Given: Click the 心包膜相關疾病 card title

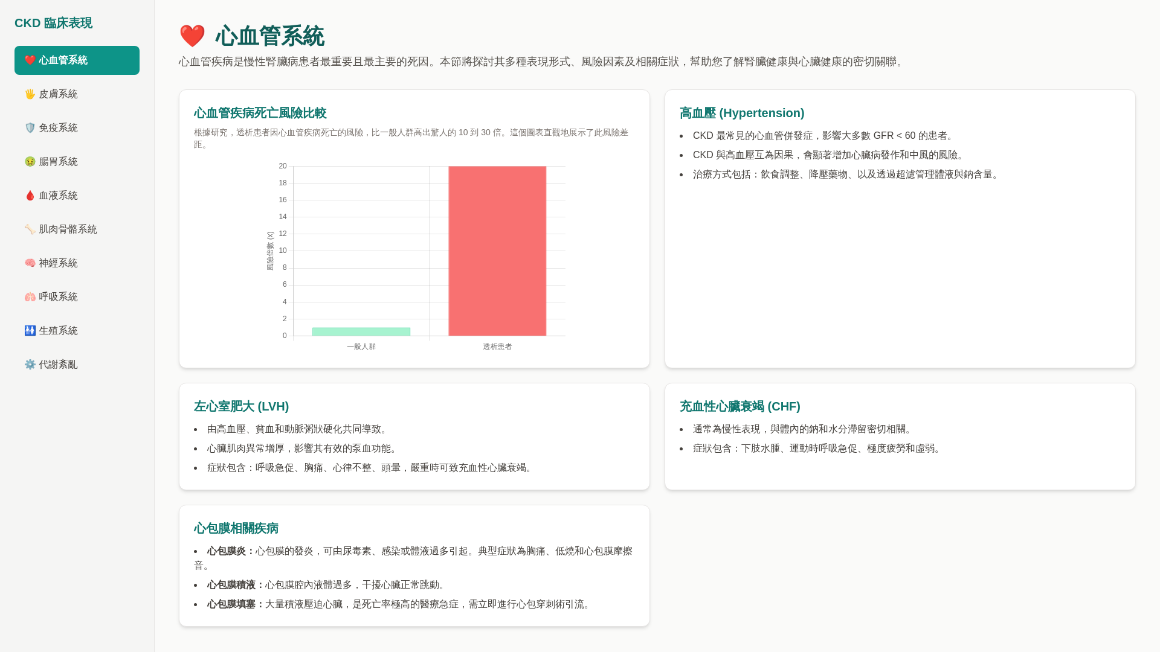Looking at the screenshot, I should (236, 528).
